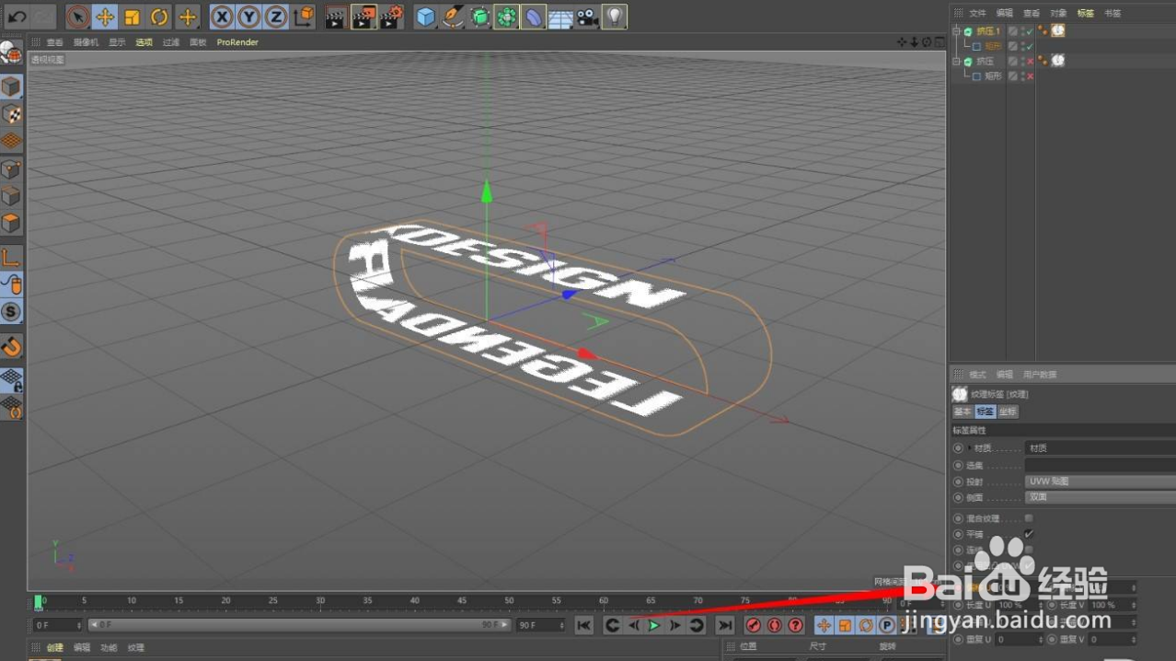Select the Move tool

coord(106,17)
